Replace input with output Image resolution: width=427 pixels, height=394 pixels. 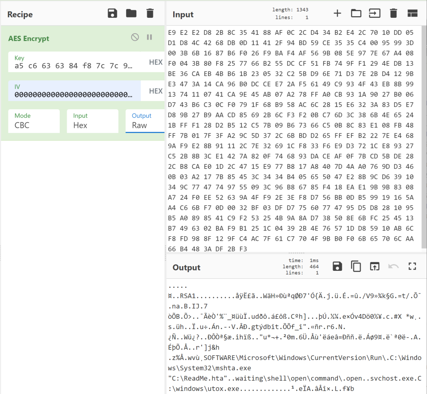[x=374, y=266]
